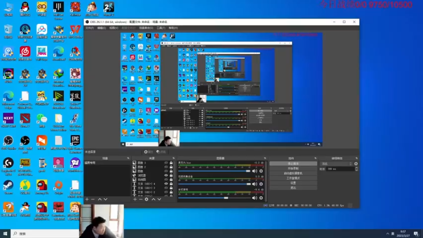
Task: Add a new source with plus icon
Action: [x=135, y=199]
